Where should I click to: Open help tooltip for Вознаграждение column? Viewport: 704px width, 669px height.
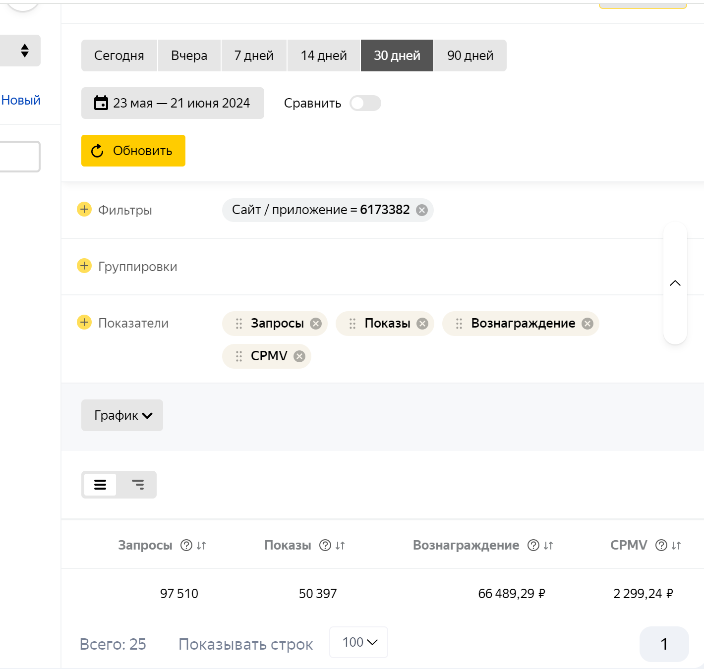[x=533, y=546]
